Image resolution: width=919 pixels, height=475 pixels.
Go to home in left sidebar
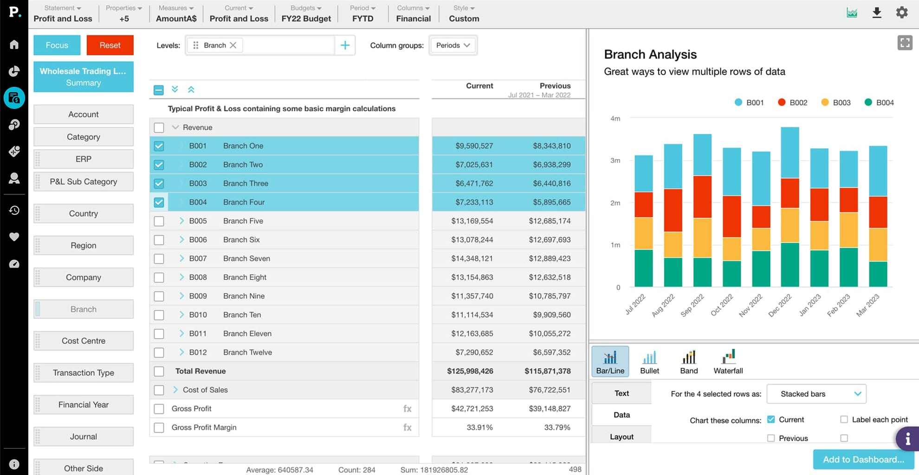(x=14, y=45)
